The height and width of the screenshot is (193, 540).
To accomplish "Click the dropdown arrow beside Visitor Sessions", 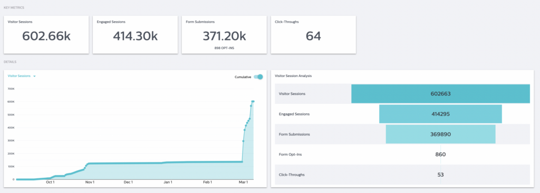I will coord(34,76).
